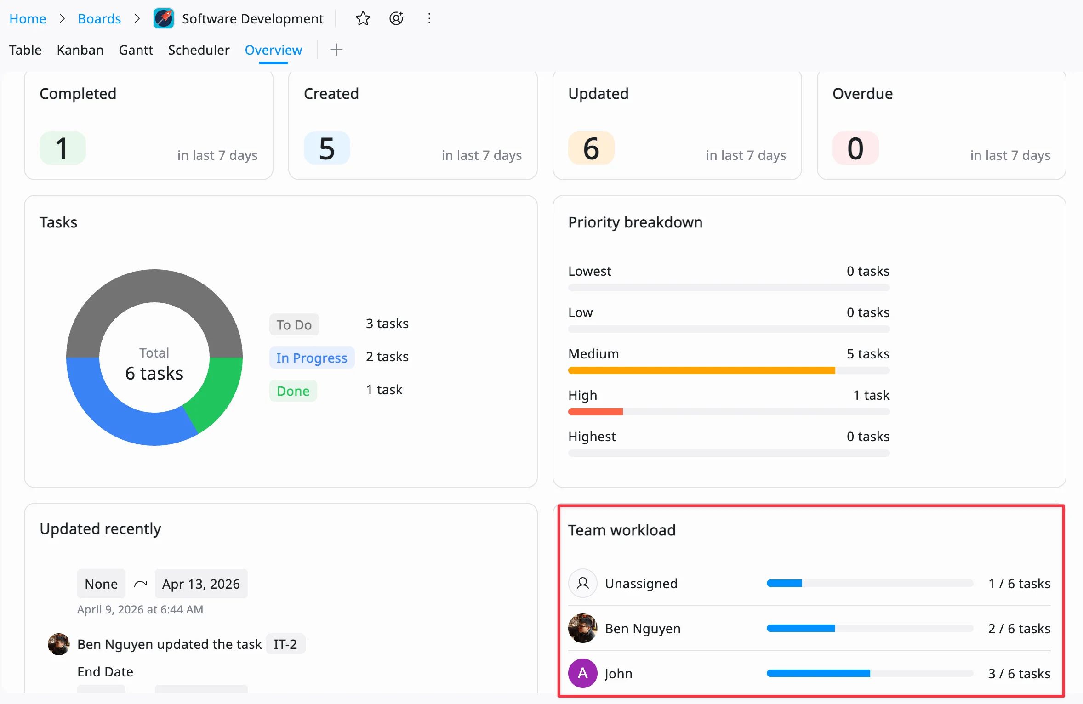Click the Apr 13, 2026 date chip

tap(201, 584)
